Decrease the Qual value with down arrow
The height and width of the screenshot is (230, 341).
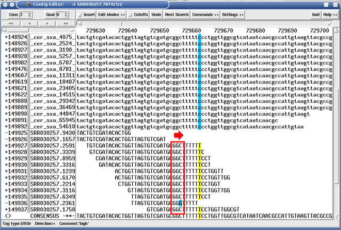click(x=66, y=17)
